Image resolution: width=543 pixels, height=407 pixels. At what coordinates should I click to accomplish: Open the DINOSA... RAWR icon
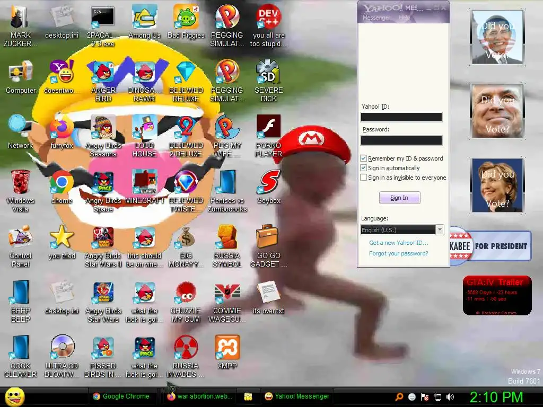[x=144, y=81]
